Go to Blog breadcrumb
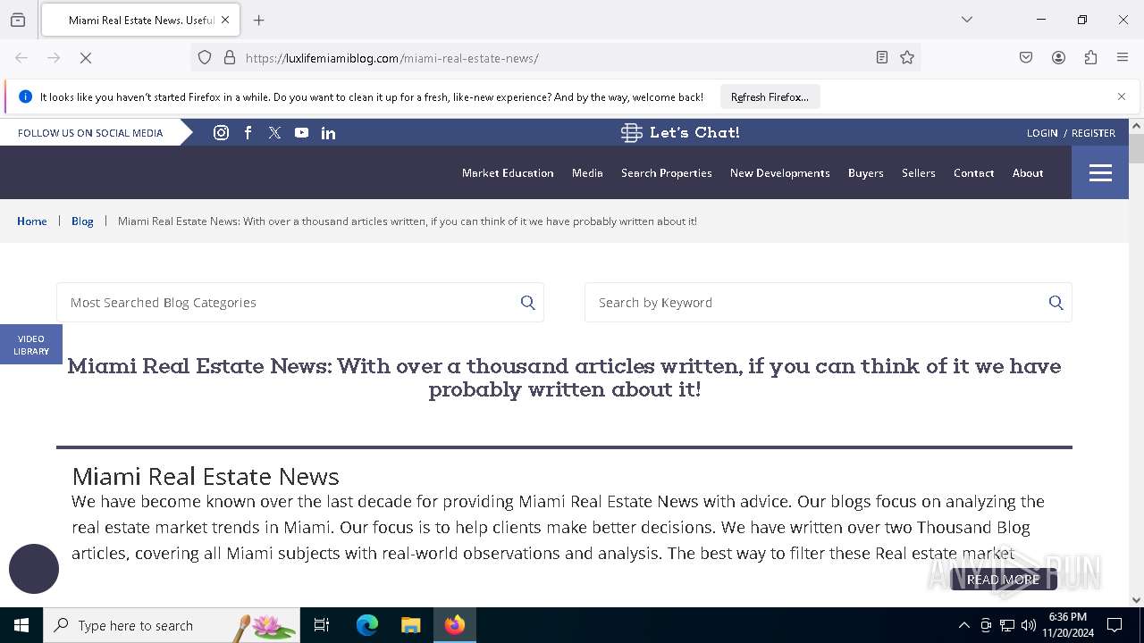The height and width of the screenshot is (643, 1144). pyautogui.click(x=82, y=221)
